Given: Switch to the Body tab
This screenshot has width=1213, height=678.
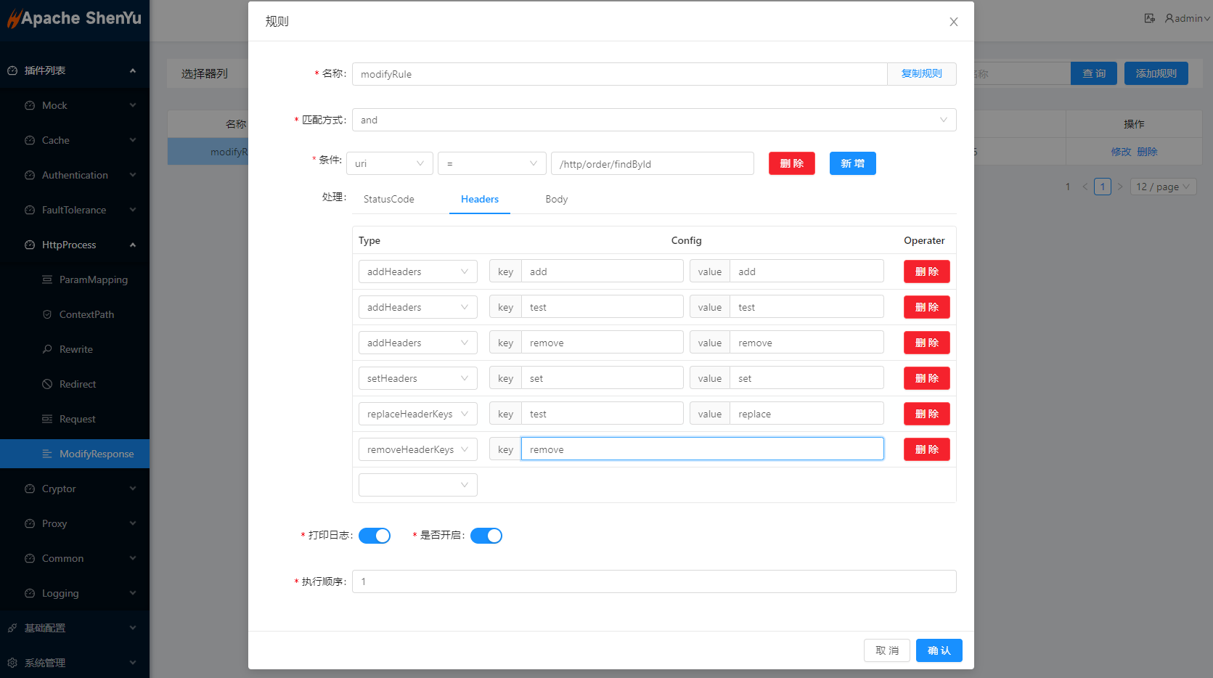Looking at the screenshot, I should (x=556, y=199).
